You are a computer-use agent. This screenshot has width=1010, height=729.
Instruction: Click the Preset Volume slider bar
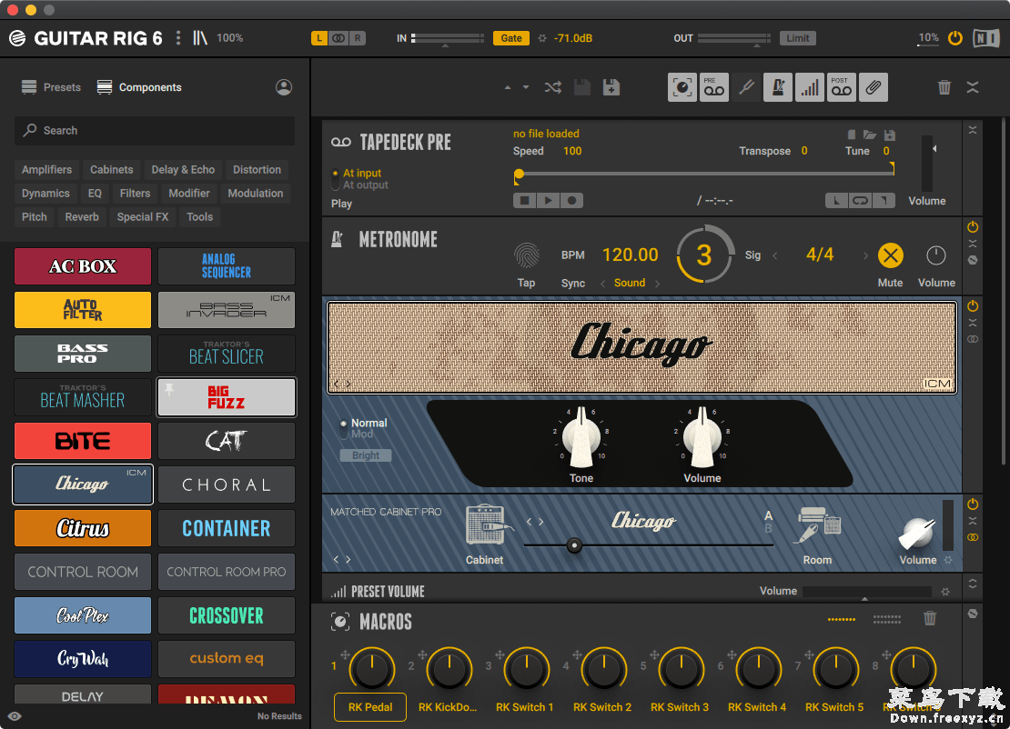tap(866, 592)
